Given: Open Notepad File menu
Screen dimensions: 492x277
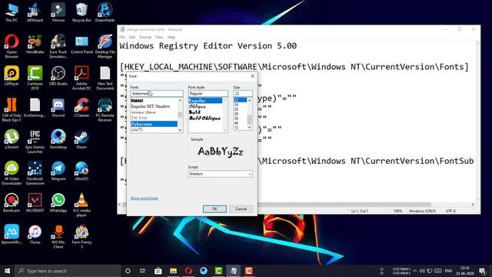Looking at the screenshot, I should click(x=122, y=37).
